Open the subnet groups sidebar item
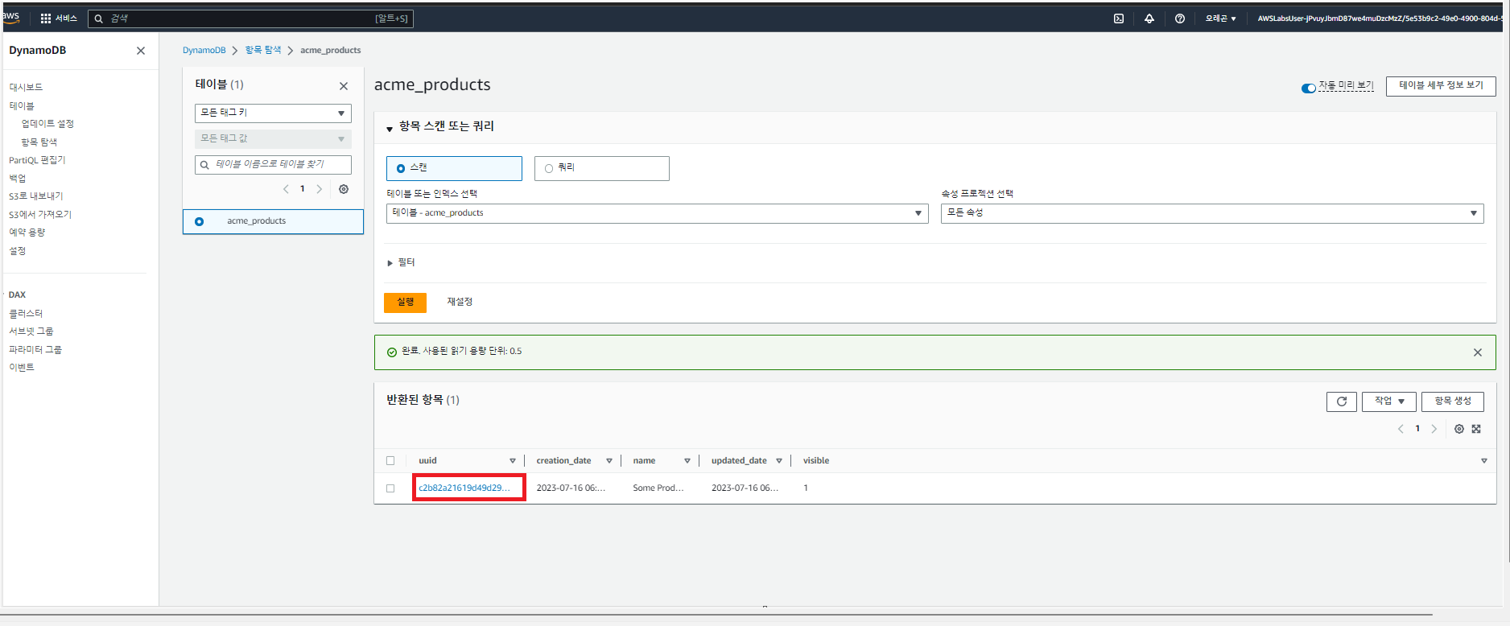Image resolution: width=1510 pixels, height=626 pixels. click(31, 332)
